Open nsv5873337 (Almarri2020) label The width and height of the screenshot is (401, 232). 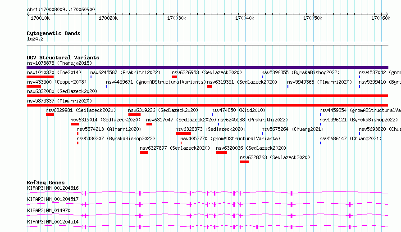(x=59, y=101)
